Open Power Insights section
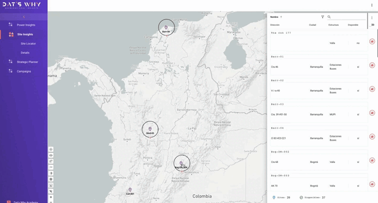The height and width of the screenshot is (203, 378). pos(26,25)
